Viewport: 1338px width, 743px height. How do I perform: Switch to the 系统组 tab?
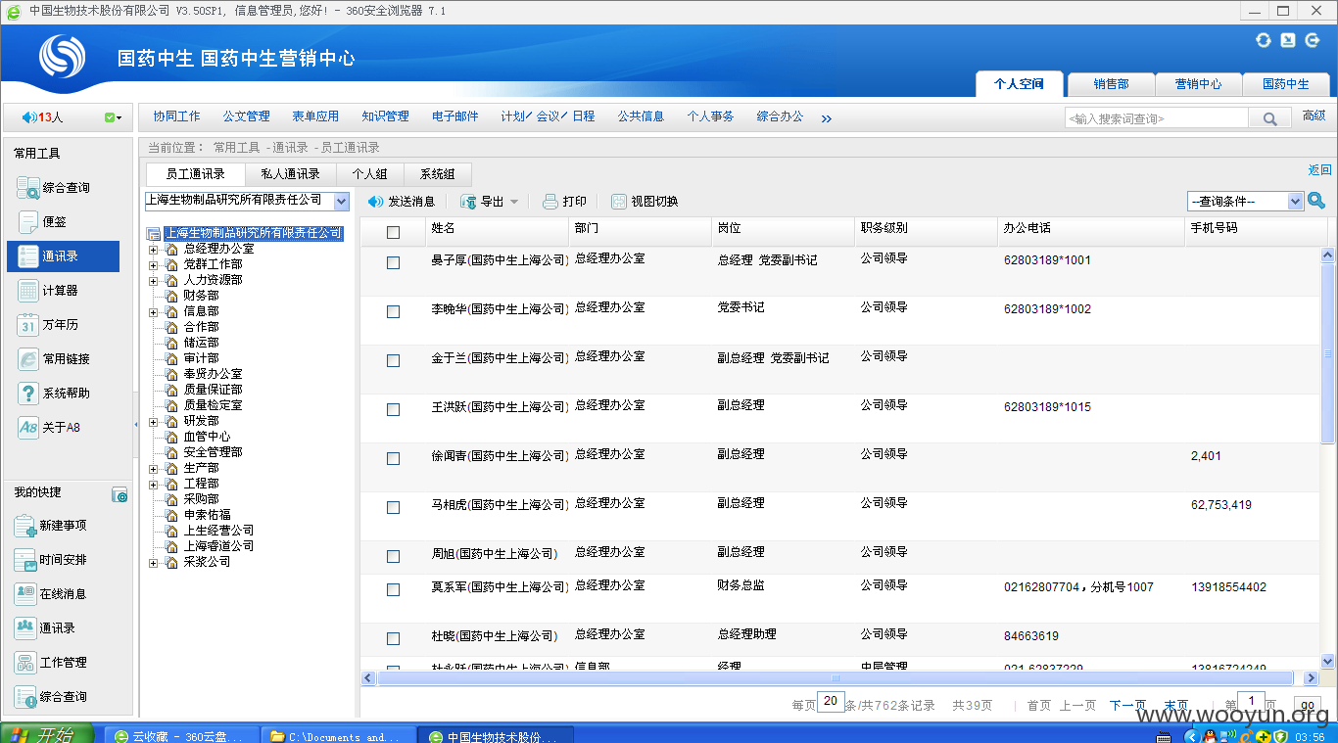tap(437, 174)
